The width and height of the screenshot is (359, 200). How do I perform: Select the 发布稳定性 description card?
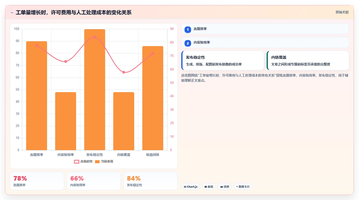[223, 60]
